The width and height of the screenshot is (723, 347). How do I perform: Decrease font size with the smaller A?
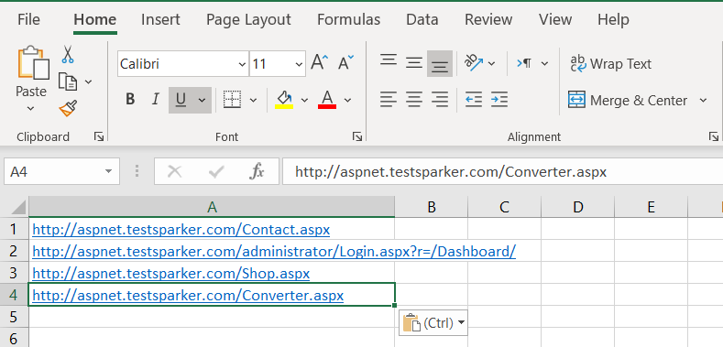345,62
